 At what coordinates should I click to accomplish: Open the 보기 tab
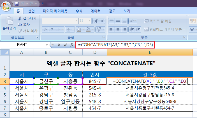tap(127, 11)
